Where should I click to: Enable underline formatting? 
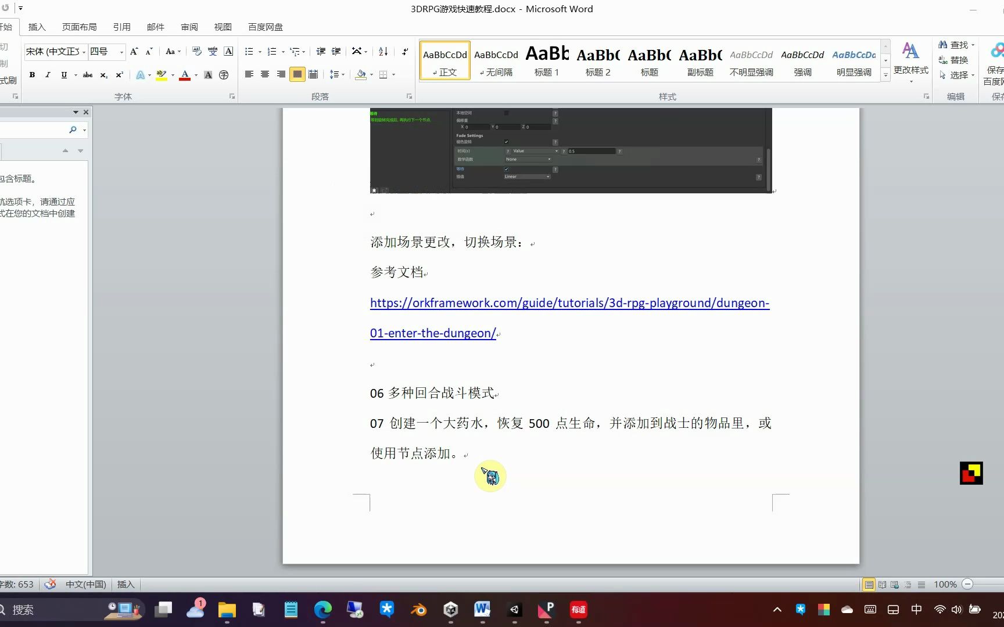tap(64, 74)
